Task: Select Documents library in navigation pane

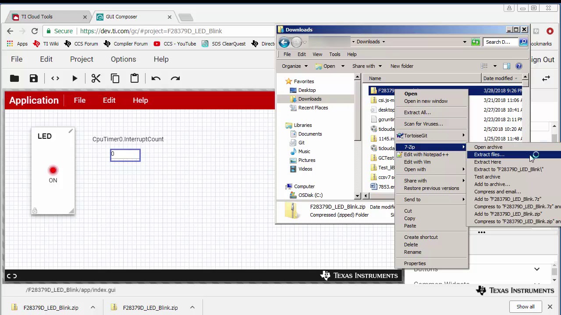Action: pos(310,134)
